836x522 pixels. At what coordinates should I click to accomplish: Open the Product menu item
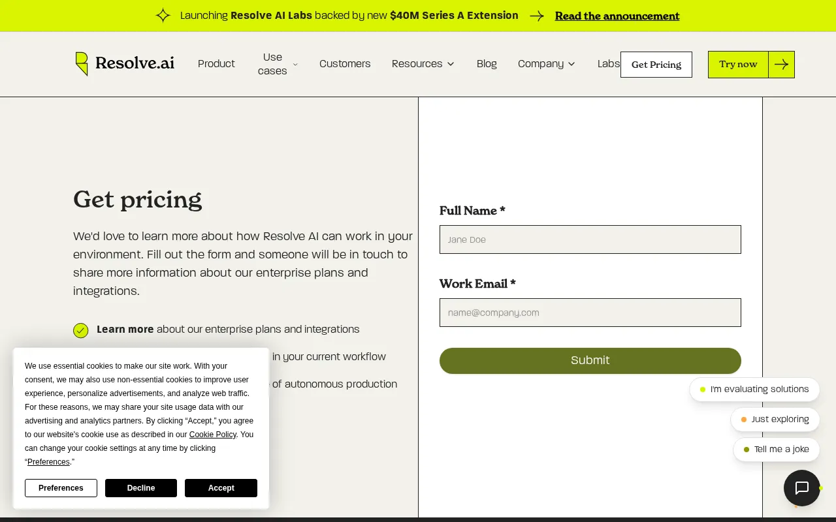coord(216,64)
